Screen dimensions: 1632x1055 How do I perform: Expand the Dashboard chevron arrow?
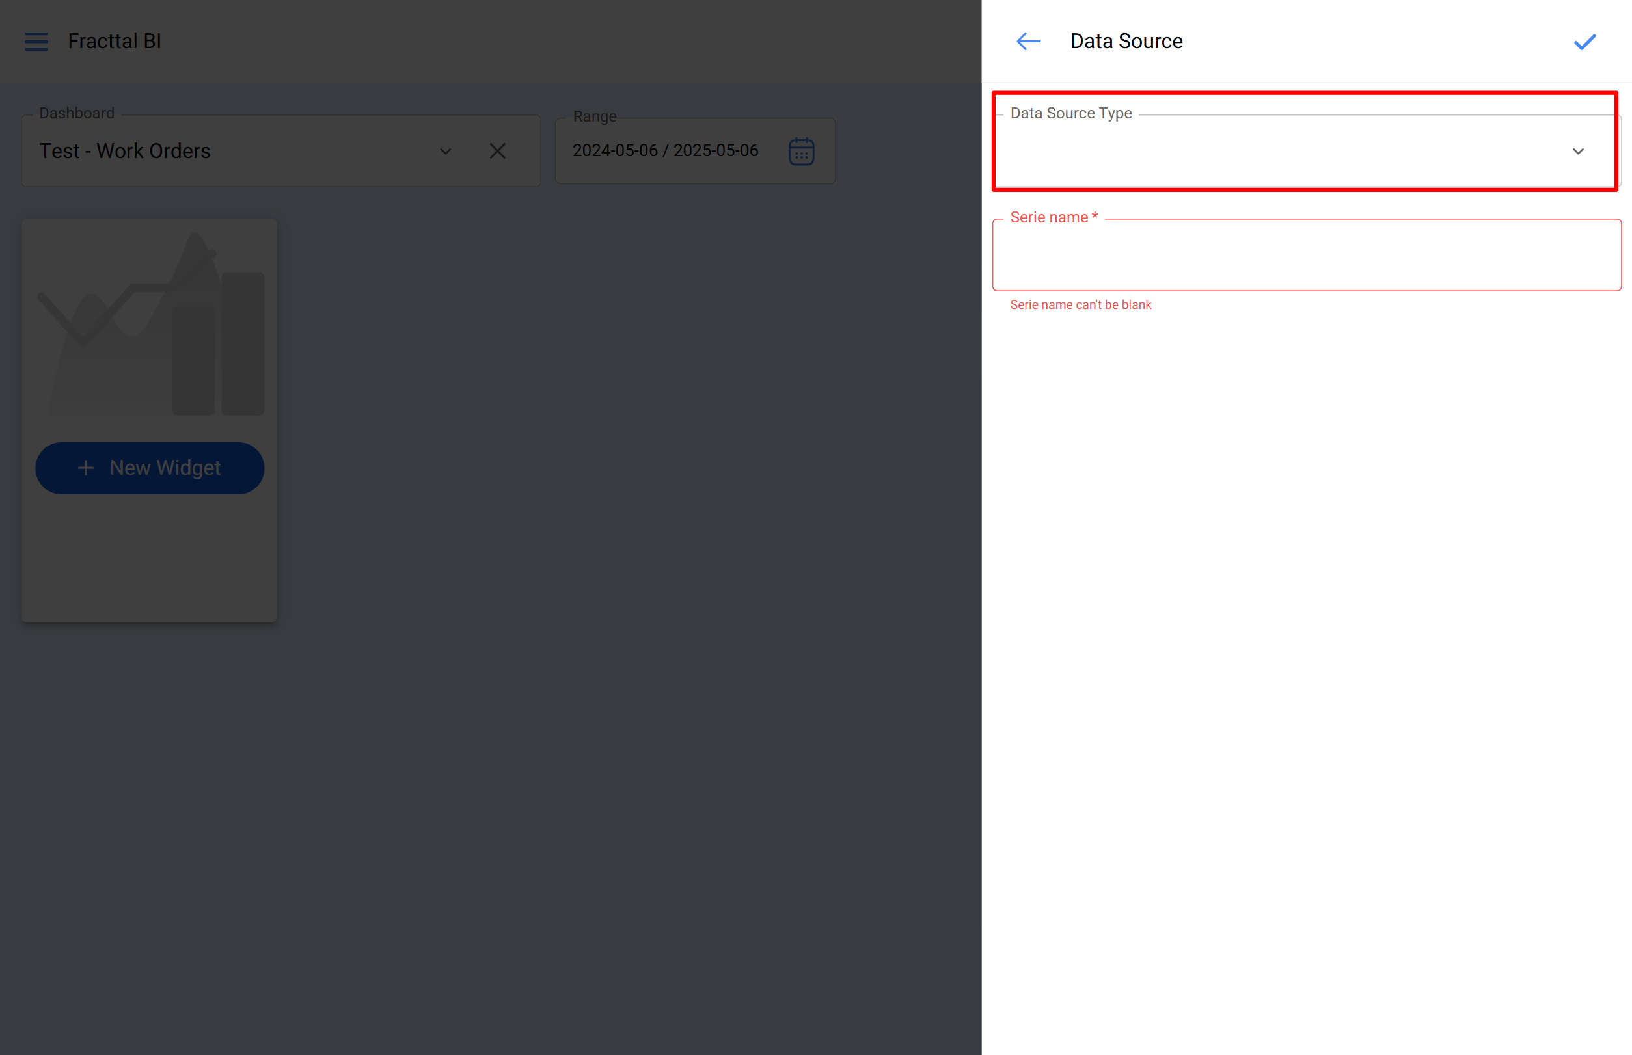tap(445, 151)
